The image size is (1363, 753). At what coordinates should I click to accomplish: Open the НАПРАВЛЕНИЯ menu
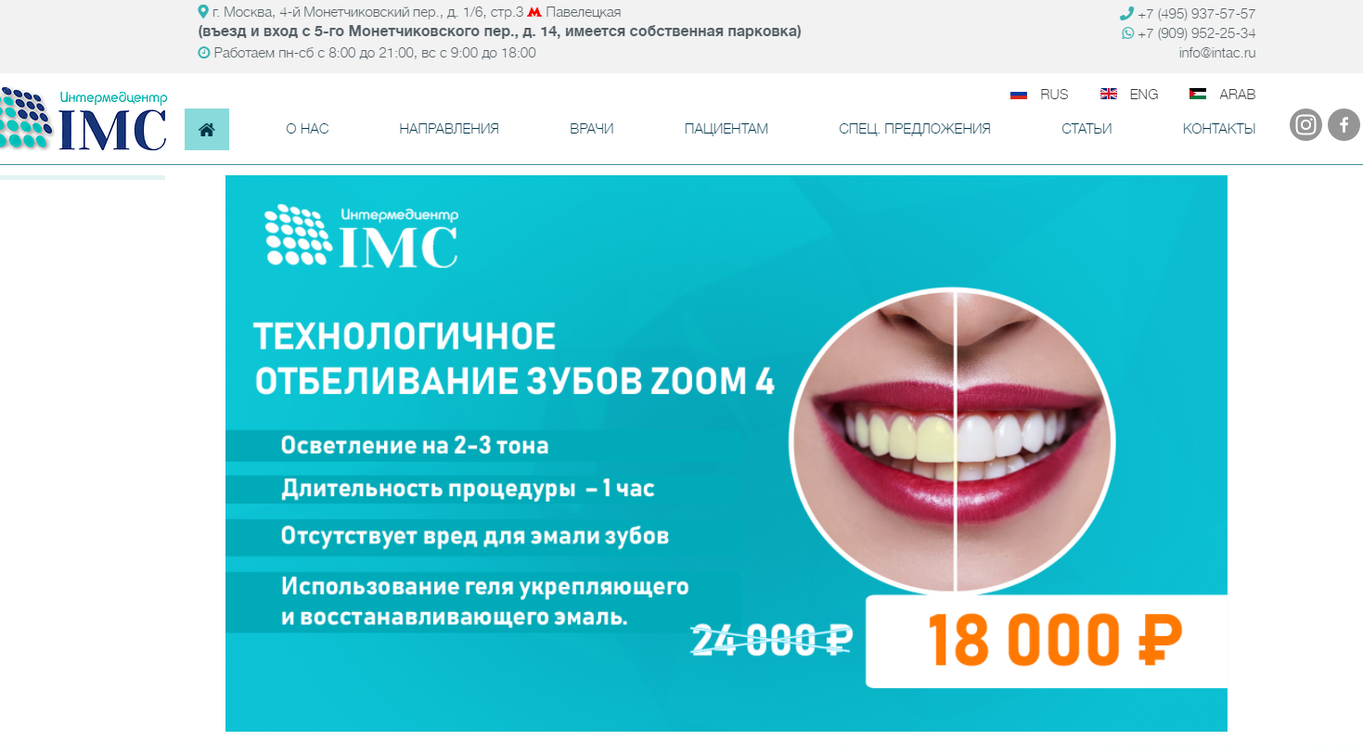(x=449, y=129)
